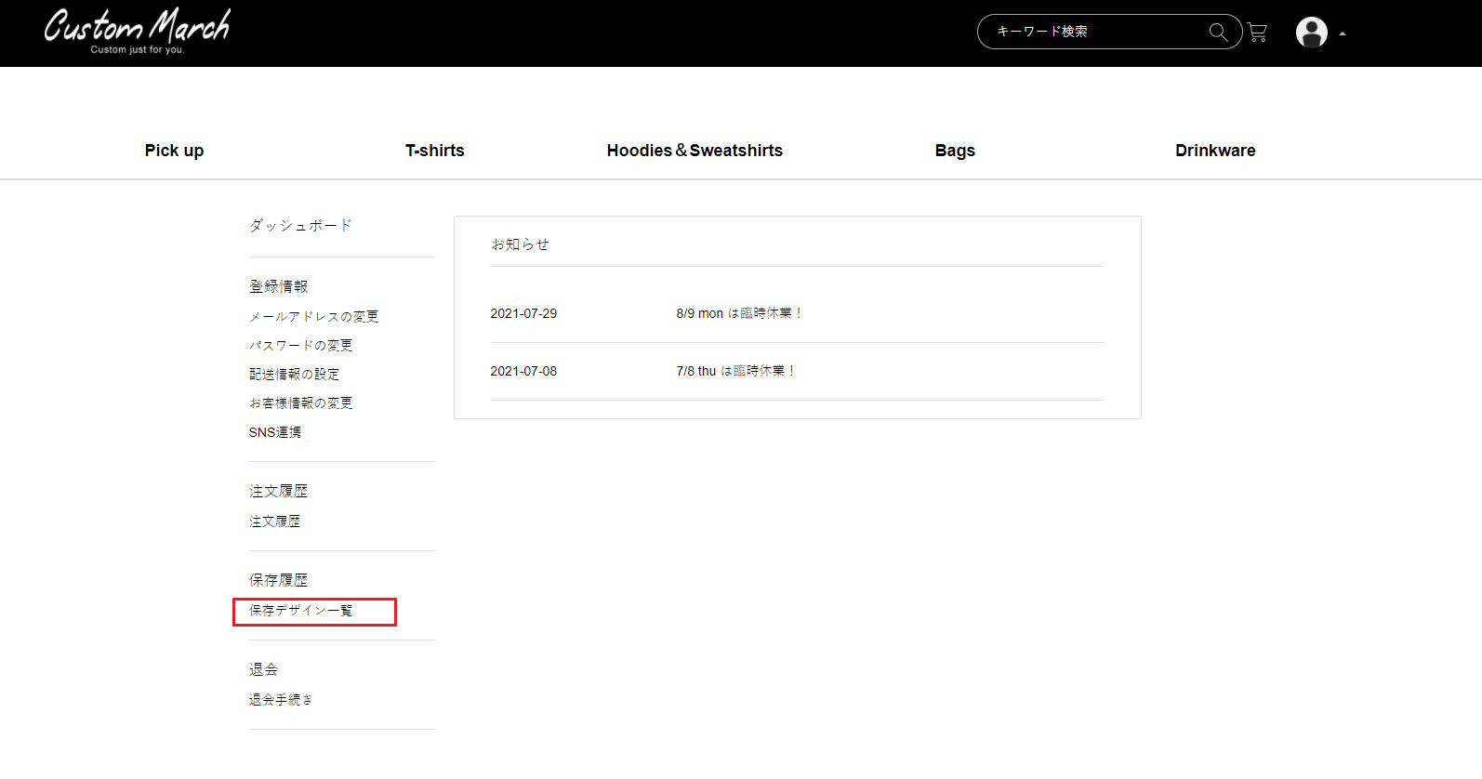Viewport: 1482px width, 779px height.
Task: Click the user avatar icon
Action: 1312,33
